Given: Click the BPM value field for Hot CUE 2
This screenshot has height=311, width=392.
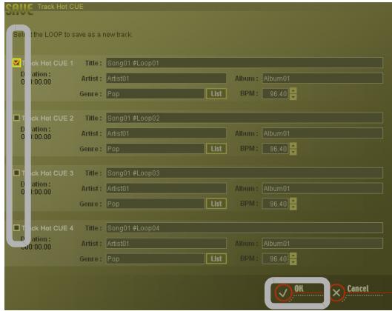Looking at the screenshot, I should pos(276,149).
